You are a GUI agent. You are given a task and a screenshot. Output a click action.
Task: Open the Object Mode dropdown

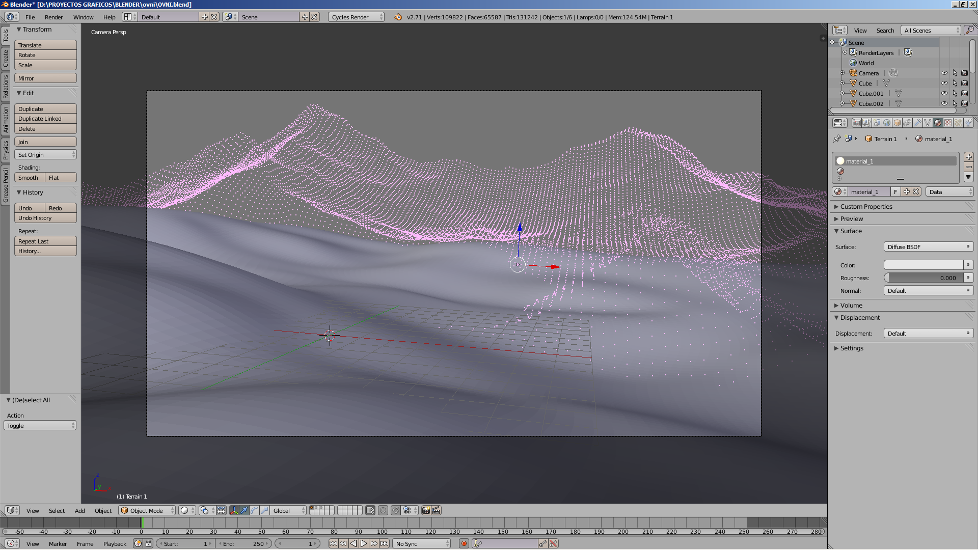coord(147,510)
